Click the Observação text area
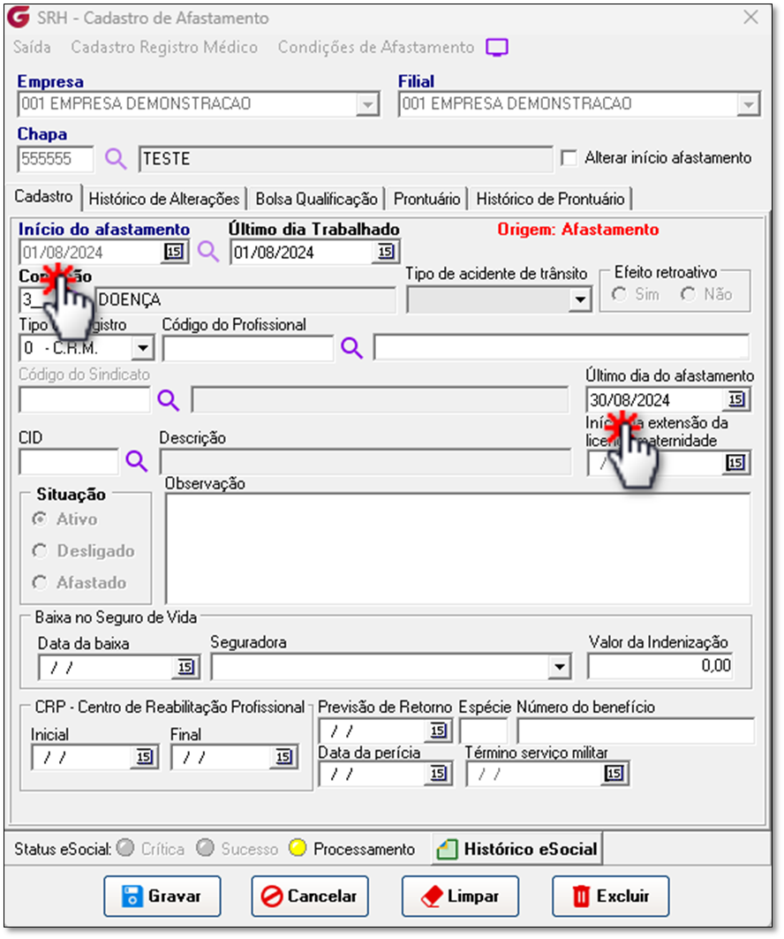Image resolution: width=784 pixels, height=939 pixels. coord(458,548)
